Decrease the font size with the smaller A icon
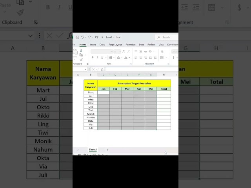The width and height of the screenshot is (251, 188). pos(129,51)
